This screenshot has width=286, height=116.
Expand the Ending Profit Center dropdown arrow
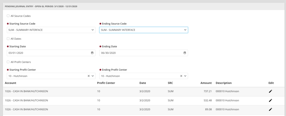[185, 76]
